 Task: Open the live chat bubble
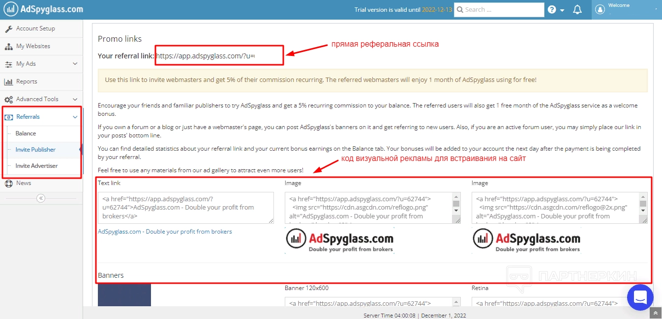(x=640, y=297)
